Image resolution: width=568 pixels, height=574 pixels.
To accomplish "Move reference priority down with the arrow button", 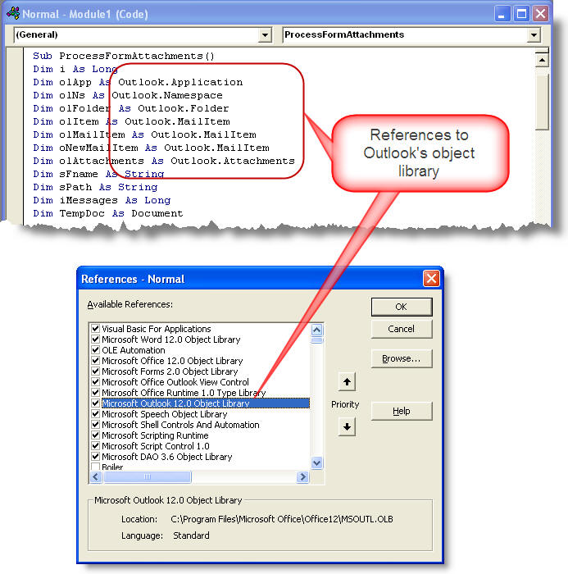I will pyautogui.click(x=347, y=427).
